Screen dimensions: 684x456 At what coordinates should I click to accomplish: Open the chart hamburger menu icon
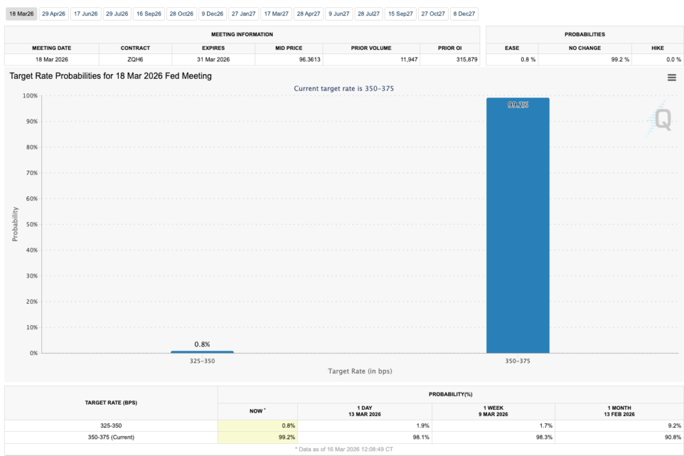point(671,77)
